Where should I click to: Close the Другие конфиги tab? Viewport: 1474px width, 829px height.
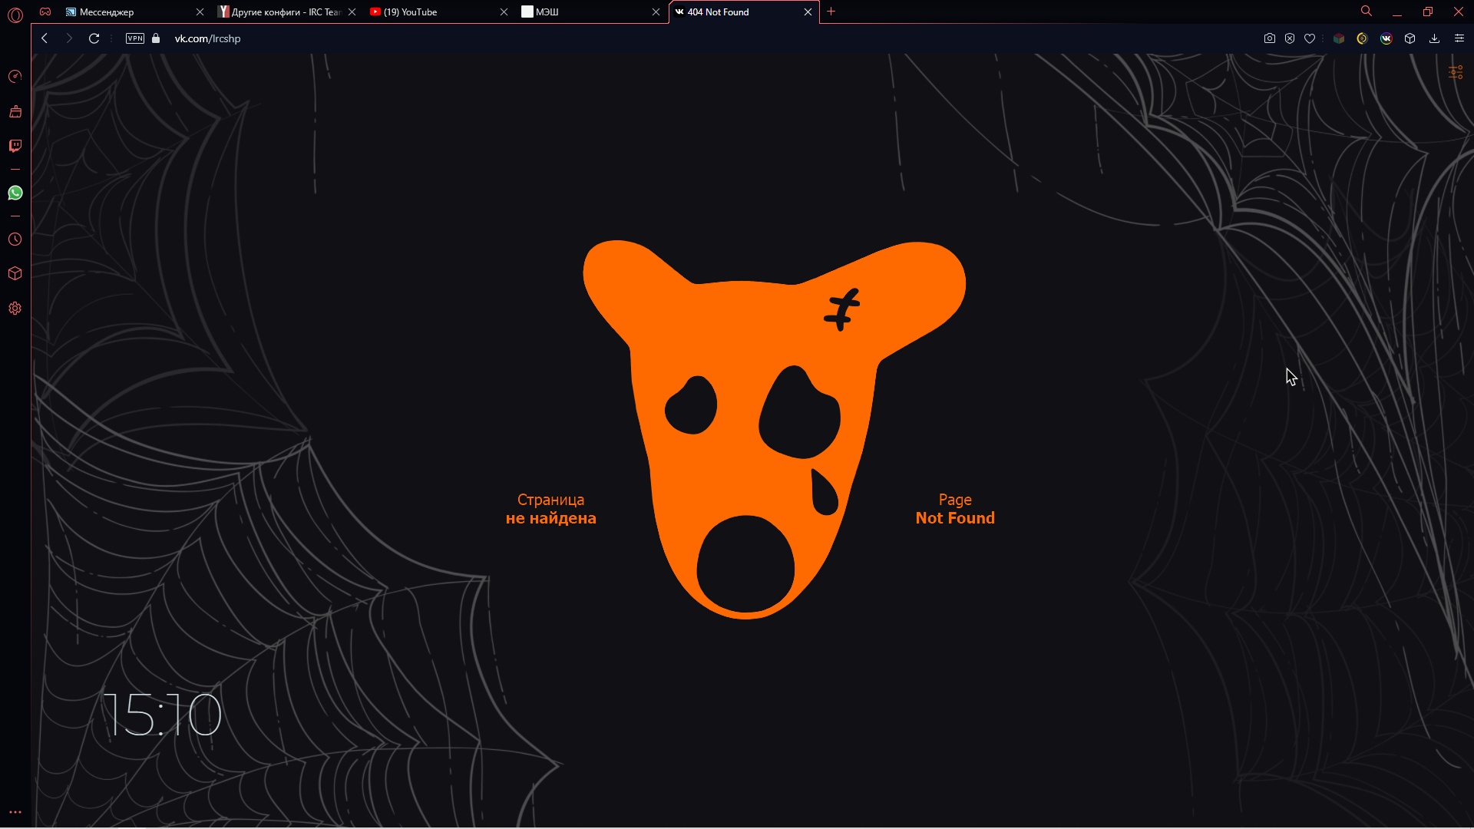[352, 12]
